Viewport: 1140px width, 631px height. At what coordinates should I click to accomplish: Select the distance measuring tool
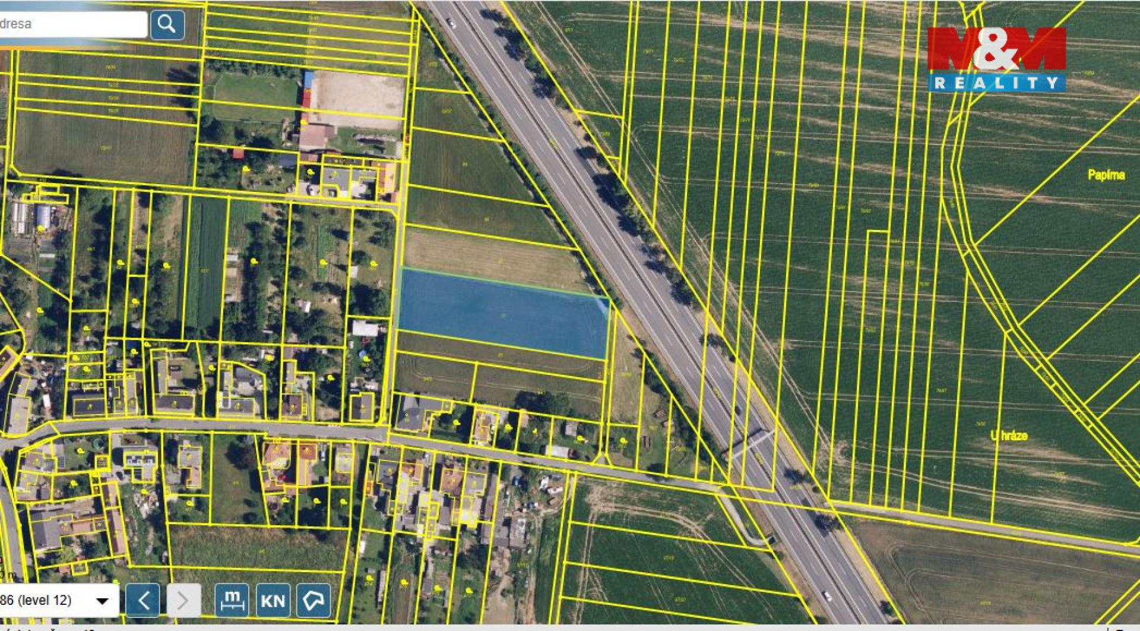tap(232, 600)
